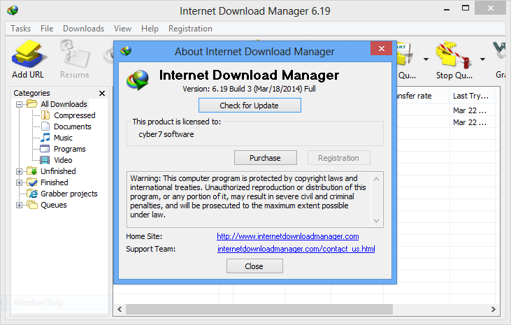Select the Music category icon
The image size is (511, 325).
point(45,137)
